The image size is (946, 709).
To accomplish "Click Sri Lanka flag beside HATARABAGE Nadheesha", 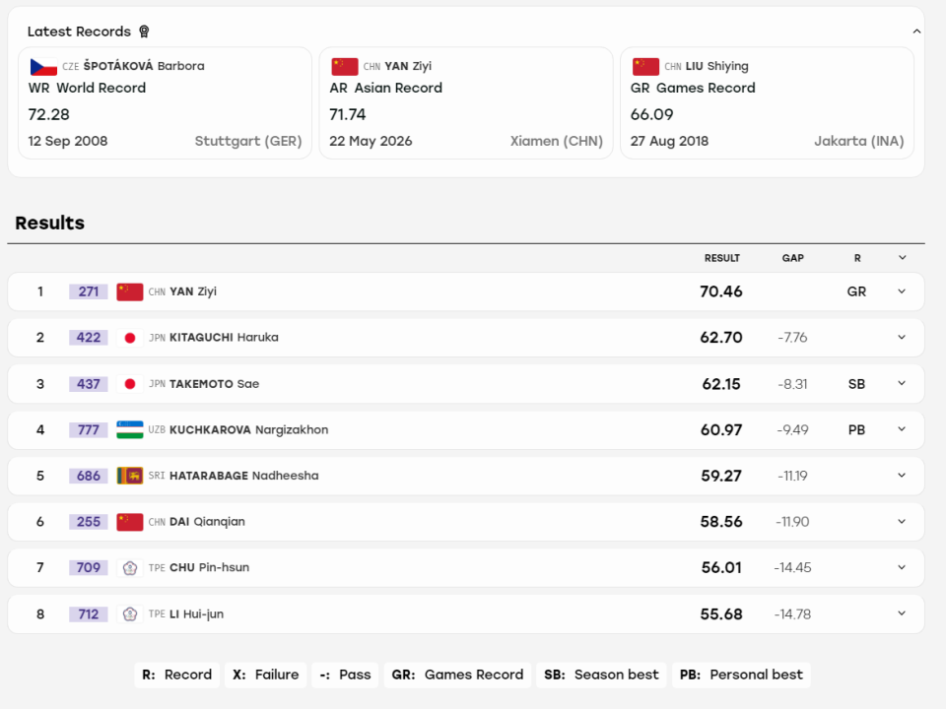I will (x=130, y=476).
